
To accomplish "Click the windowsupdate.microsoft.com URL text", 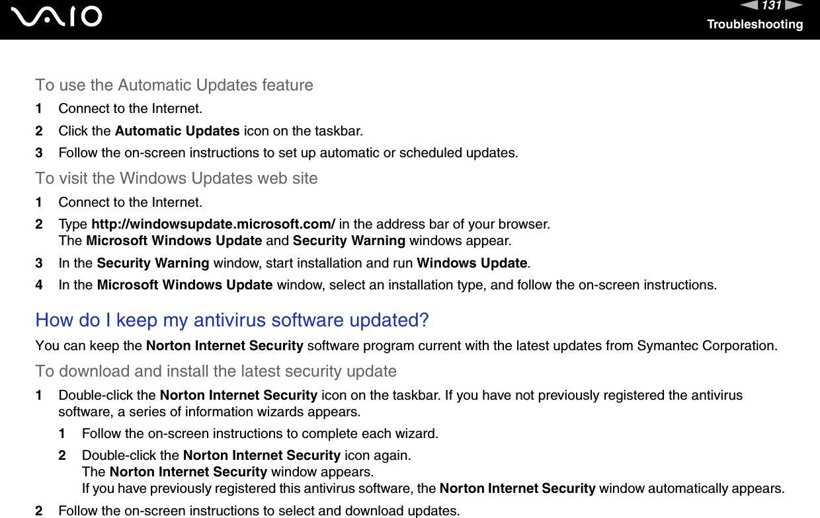I will 212,224.
